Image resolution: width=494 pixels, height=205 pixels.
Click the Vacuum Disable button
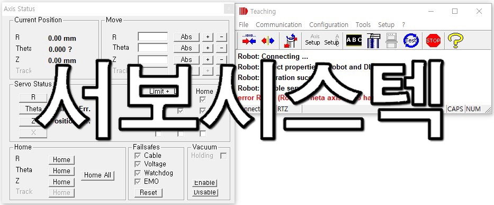(x=205, y=192)
